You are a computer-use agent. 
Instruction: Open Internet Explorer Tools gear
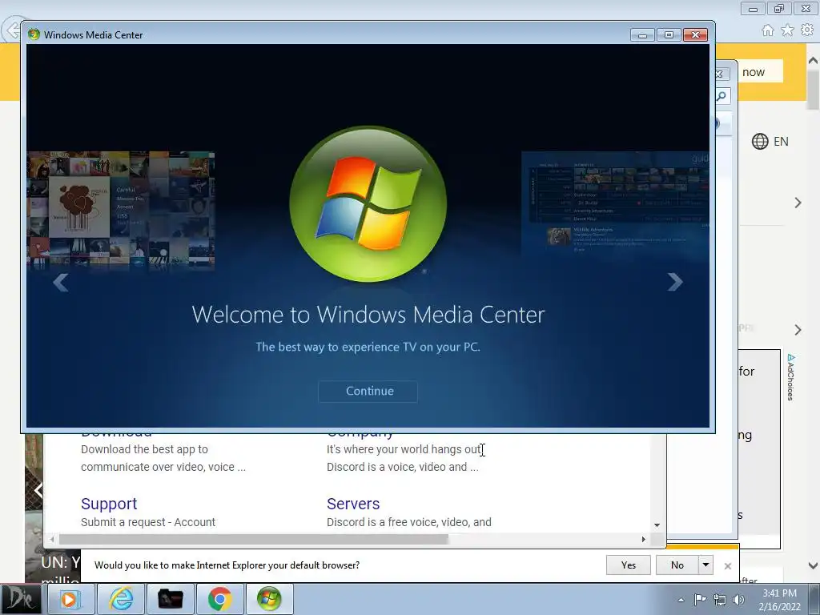[x=807, y=30]
